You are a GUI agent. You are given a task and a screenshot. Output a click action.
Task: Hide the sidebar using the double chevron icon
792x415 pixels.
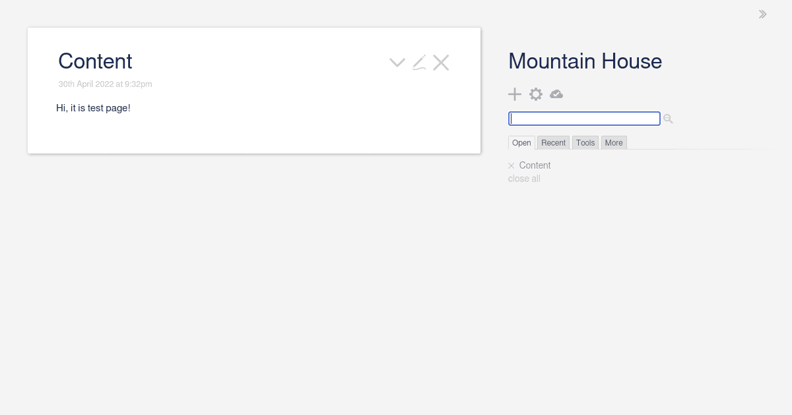(763, 14)
